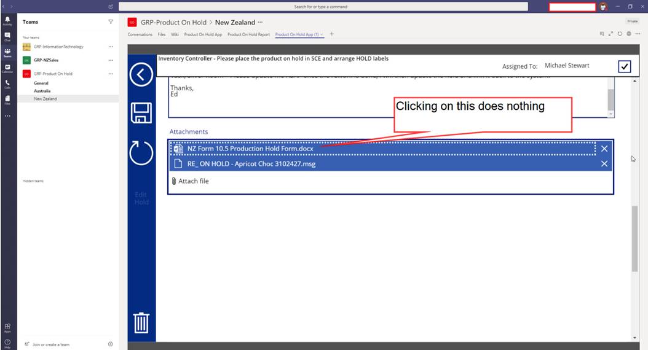648x350 pixels.
Task: Go back with the title bar back arrow
Action: [3, 7]
